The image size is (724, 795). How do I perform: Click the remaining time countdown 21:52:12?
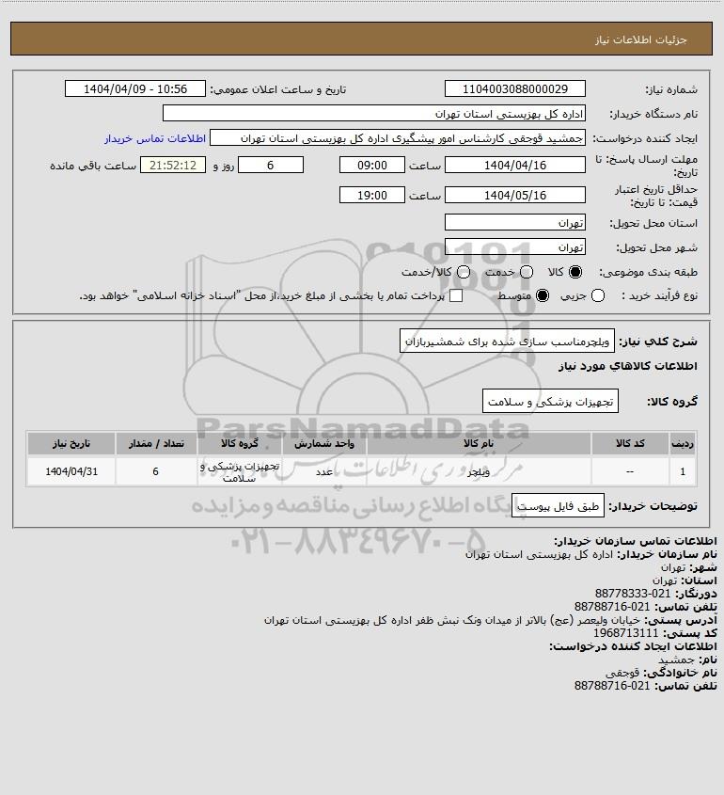[x=173, y=166]
